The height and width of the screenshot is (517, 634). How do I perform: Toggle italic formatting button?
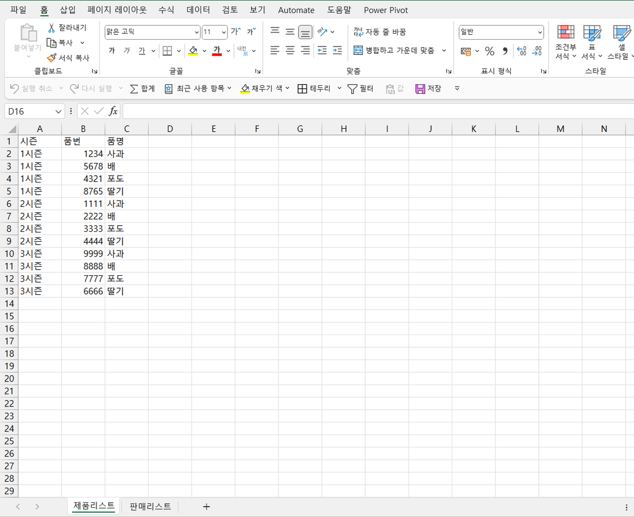coord(127,51)
